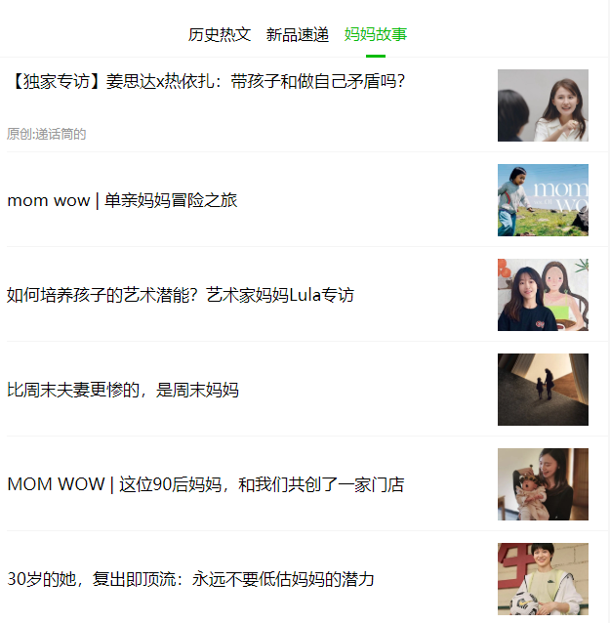610x623 pixels.
Task: Click the thumbnail with woman and illustrated portrait
Action: click(x=543, y=295)
